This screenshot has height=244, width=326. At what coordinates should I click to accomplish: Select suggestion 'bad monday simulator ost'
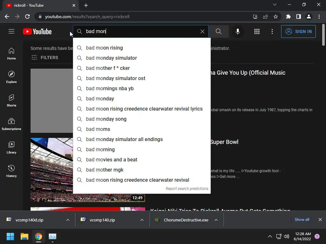(x=142, y=78)
